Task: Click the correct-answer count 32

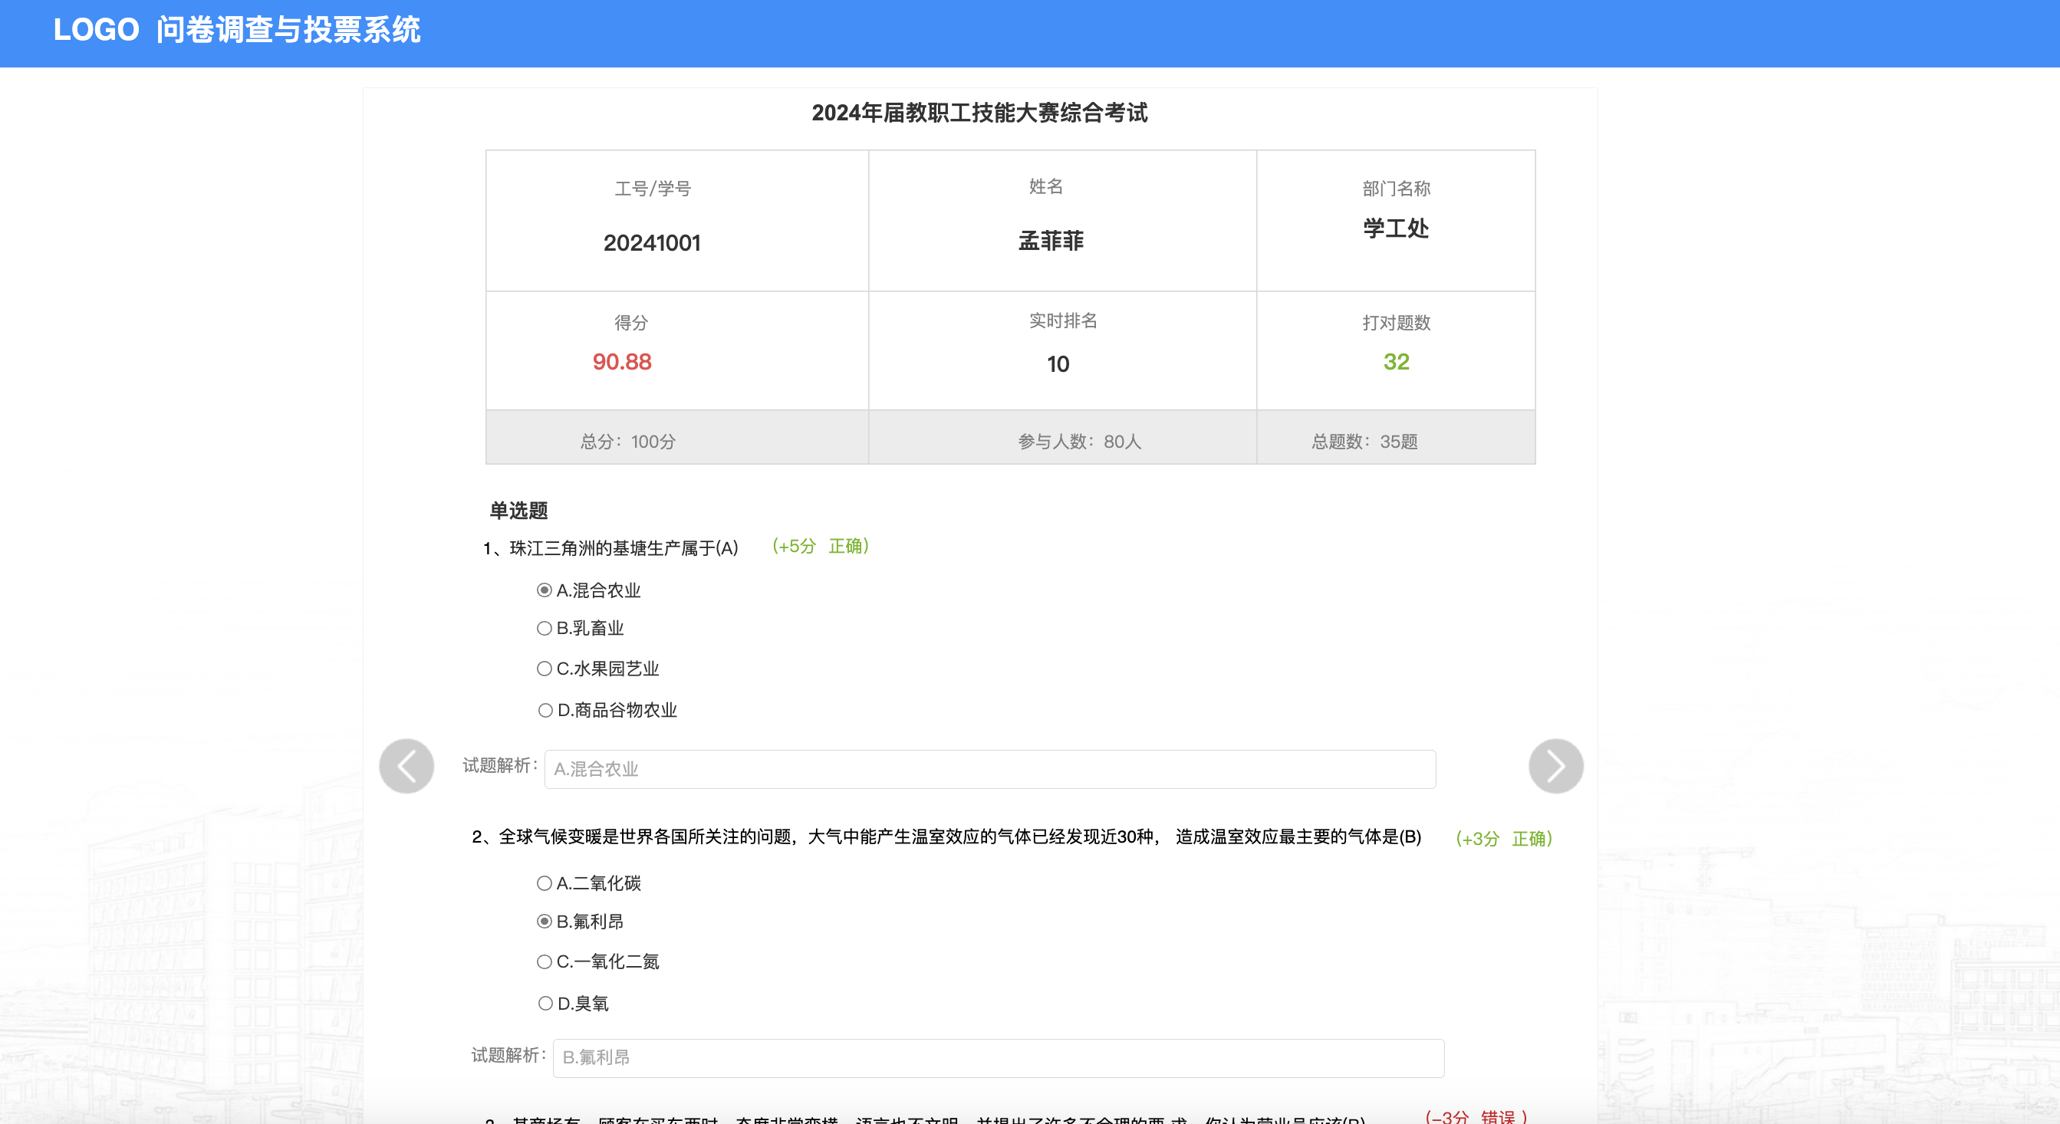Action: [x=1396, y=362]
